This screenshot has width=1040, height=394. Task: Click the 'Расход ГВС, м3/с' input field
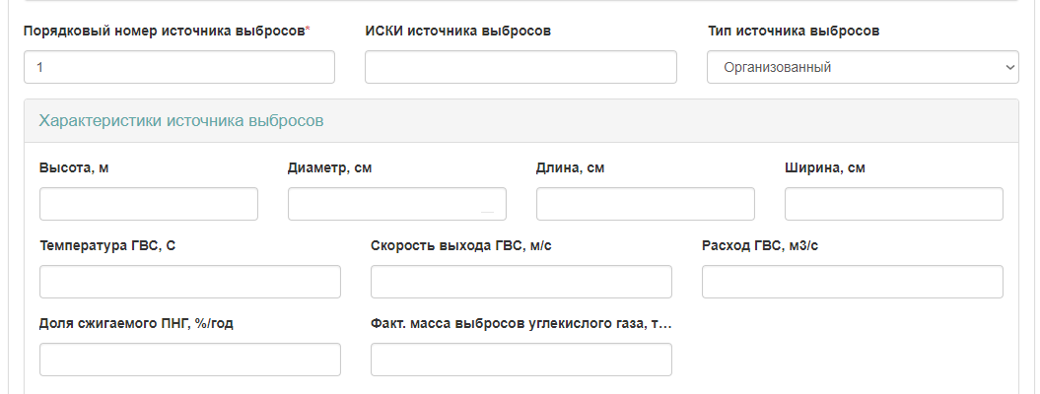[853, 282]
